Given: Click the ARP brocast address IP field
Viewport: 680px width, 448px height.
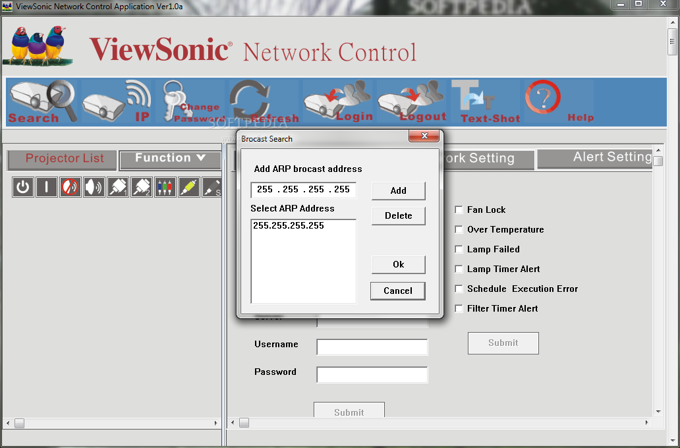Looking at the screenshot, I should coord(304,190).
